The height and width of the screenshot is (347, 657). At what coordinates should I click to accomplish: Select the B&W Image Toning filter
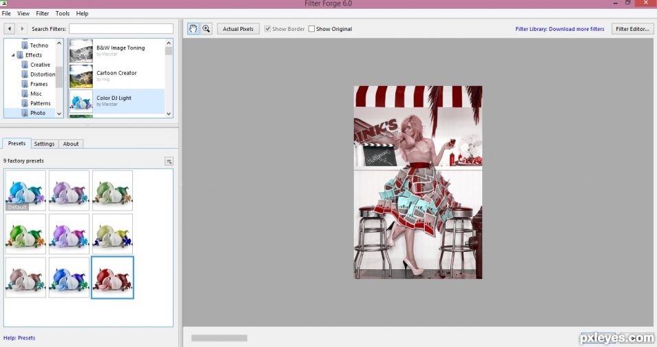(117, 51)
